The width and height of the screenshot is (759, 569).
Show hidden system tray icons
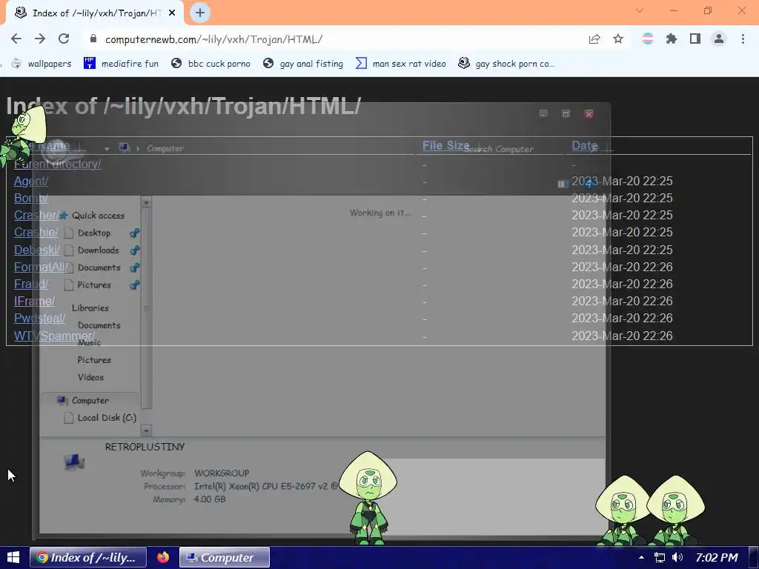(641, 557)
